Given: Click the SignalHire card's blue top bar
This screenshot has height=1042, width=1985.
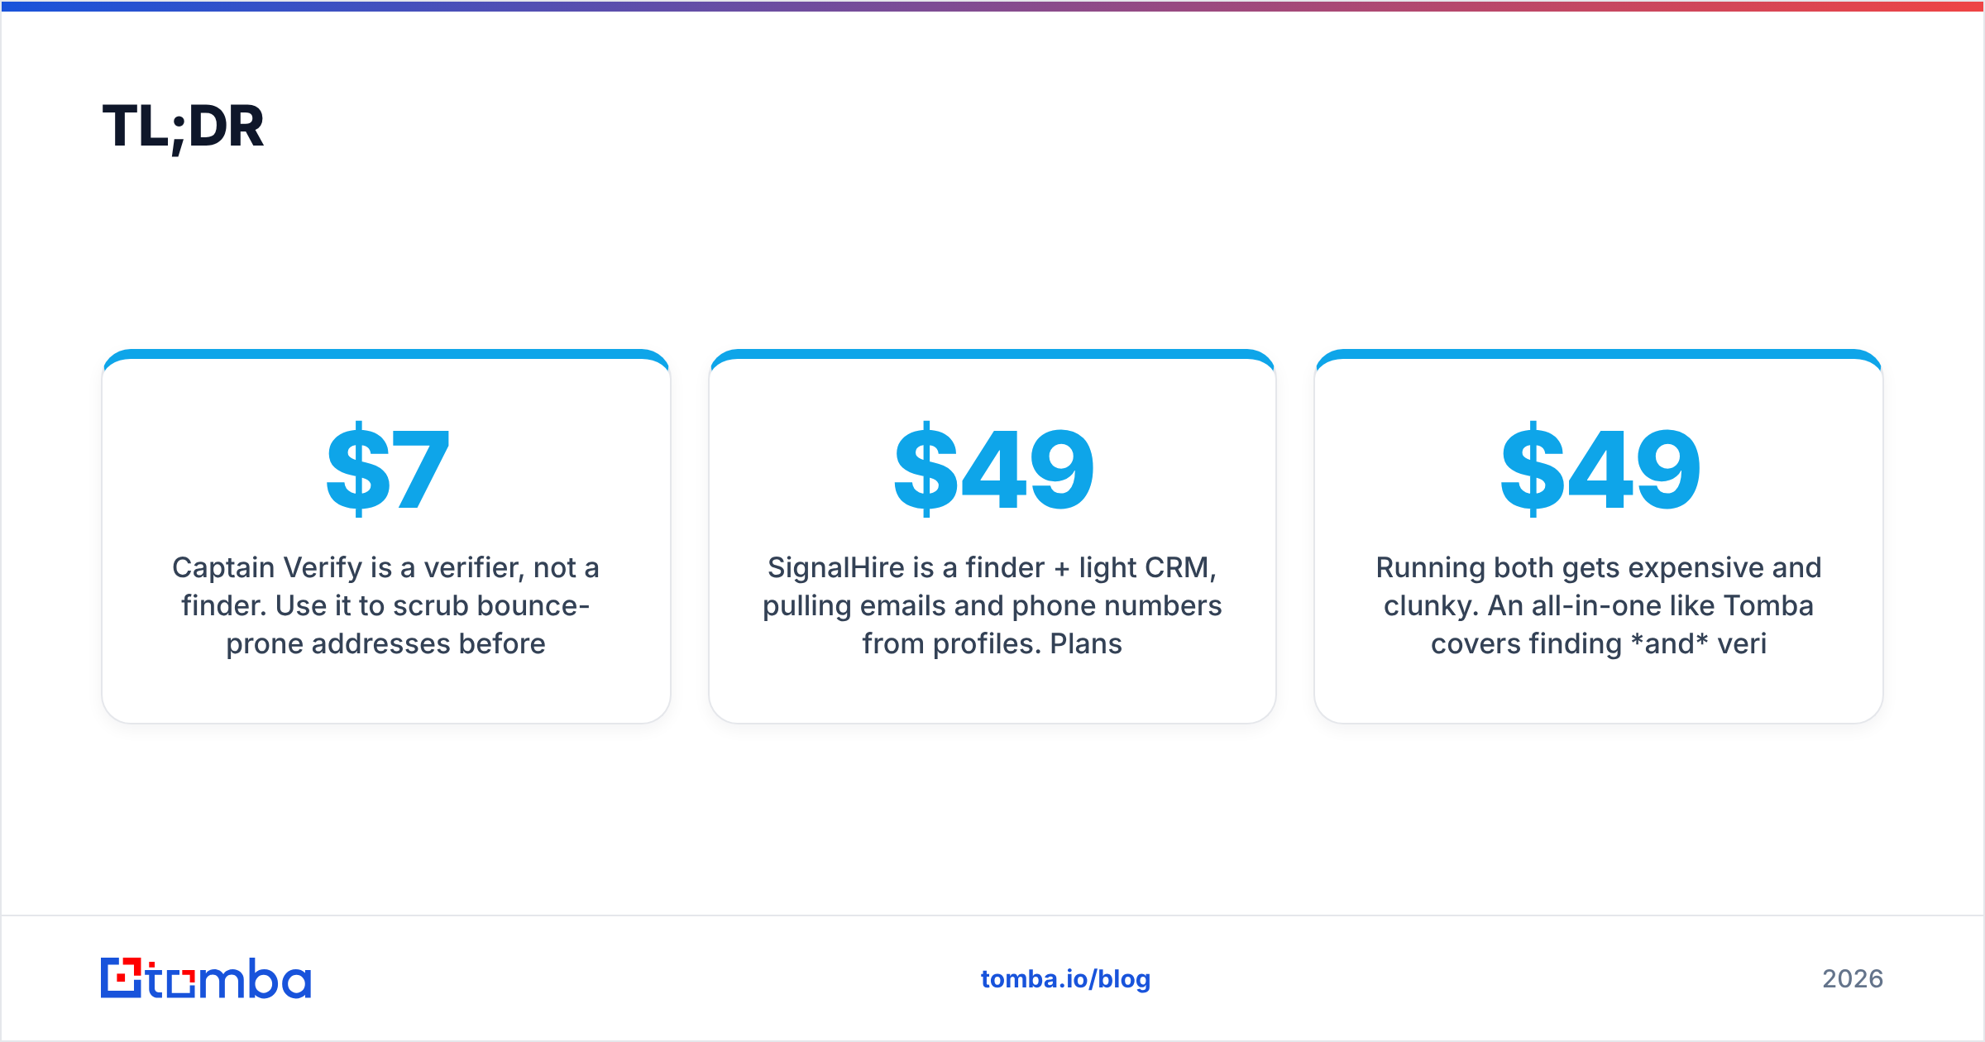Looking at the screenshot, I should tap(992, 354).
